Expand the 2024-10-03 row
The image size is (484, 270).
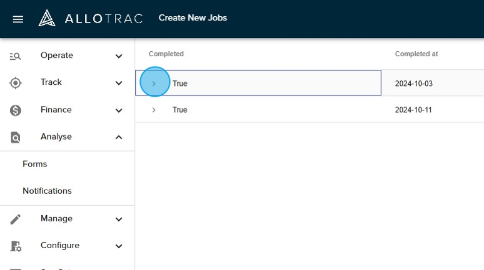(x=154, y=83)
